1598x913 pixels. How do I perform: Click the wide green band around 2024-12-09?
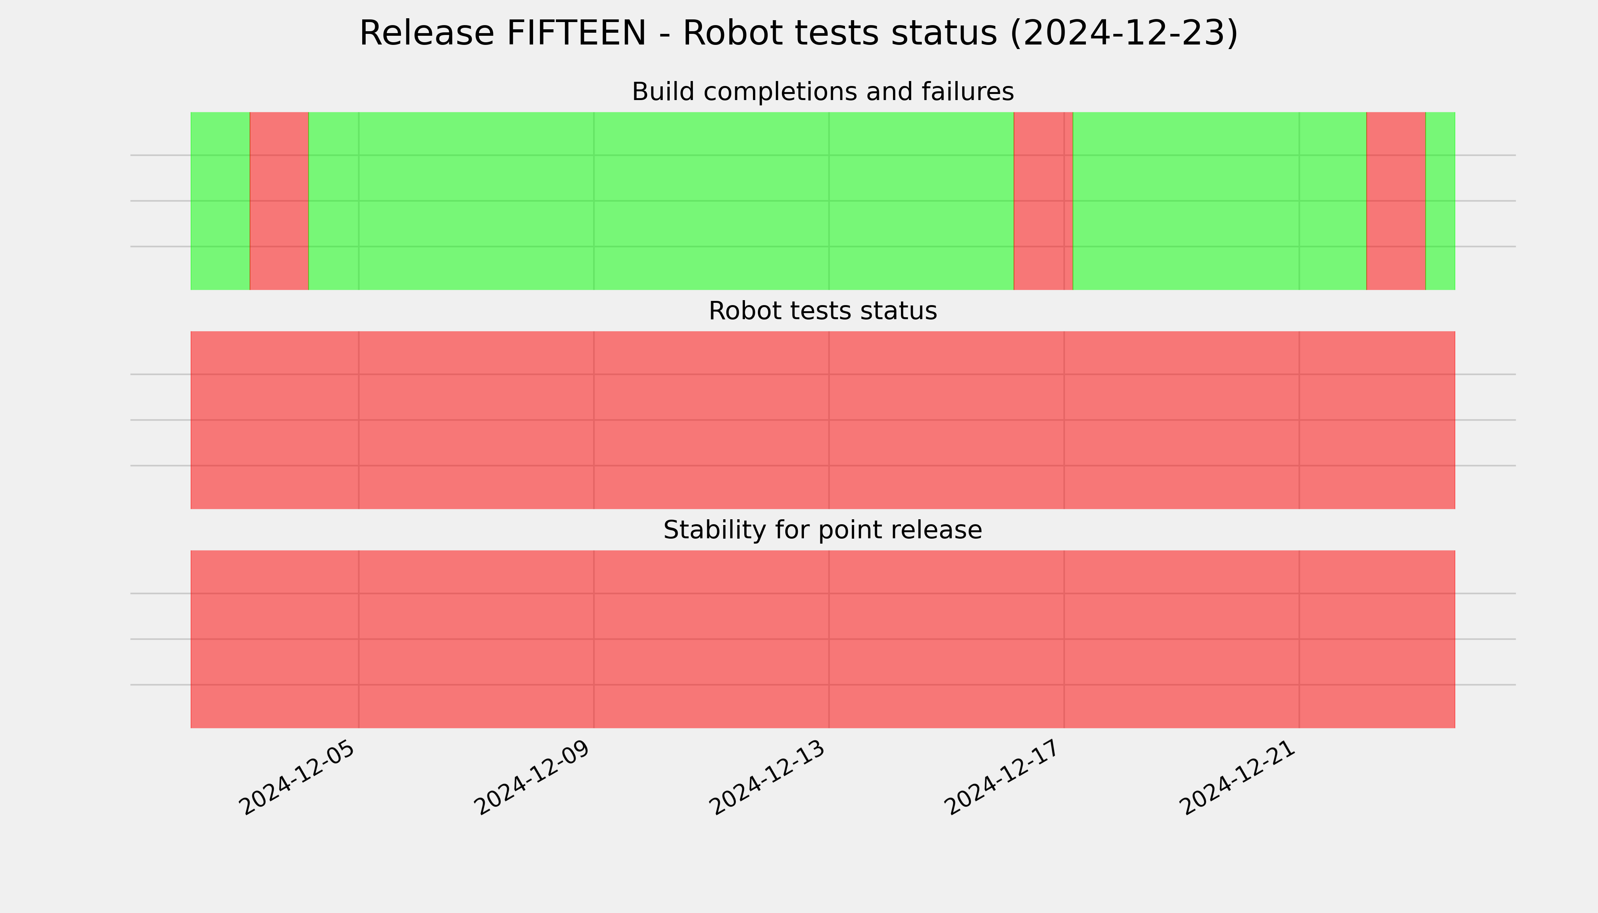pyautogui.click(x=661, y=200)
